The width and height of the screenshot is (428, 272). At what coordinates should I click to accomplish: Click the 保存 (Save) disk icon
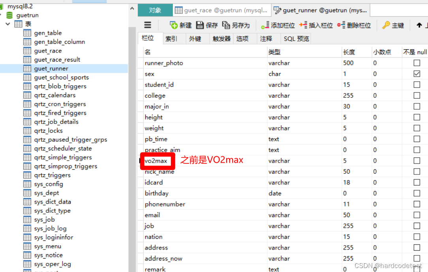coord(200,25)
